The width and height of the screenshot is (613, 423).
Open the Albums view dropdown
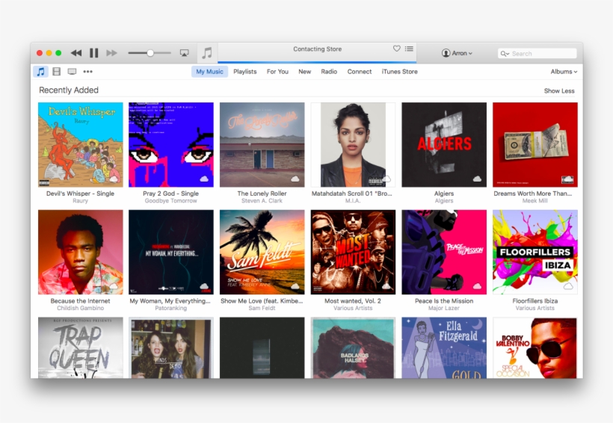click(564, 72)
